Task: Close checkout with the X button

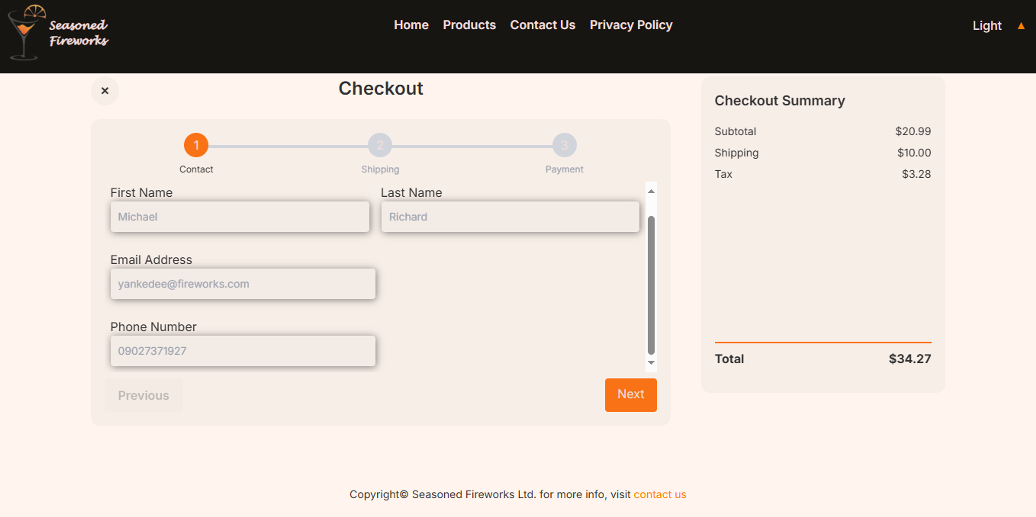Action: point(105,91)
